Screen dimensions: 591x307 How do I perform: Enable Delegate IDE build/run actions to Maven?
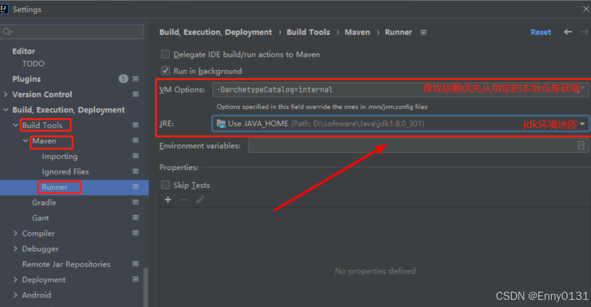coord(165,54)
